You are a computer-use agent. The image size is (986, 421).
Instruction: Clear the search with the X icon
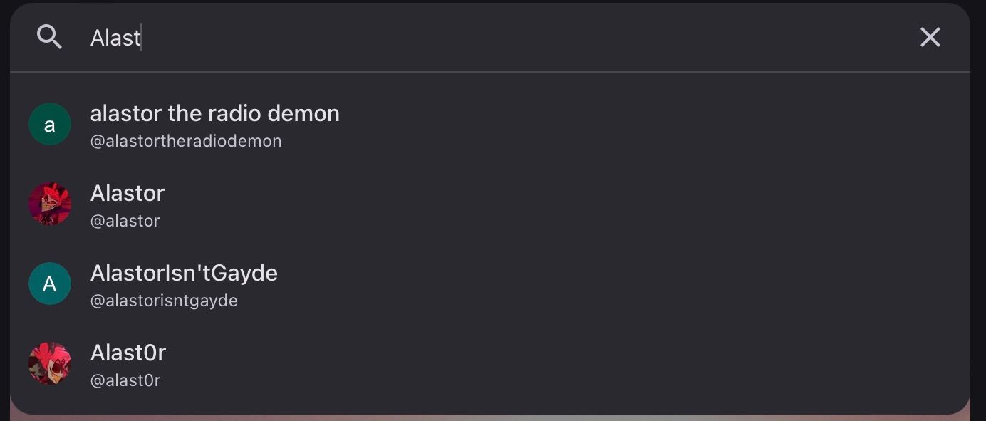[x=930, y=37]
